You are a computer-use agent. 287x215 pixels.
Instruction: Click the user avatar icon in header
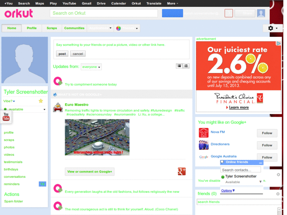point(261,13)
